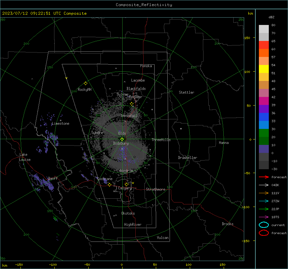The height and width of the screenshot is (269, 288).
Task: Select the dusty pink dBZ swatch
Action: click(x=264, y=93)
